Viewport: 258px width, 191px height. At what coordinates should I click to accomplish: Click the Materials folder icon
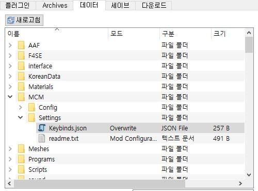click(21, 86)
